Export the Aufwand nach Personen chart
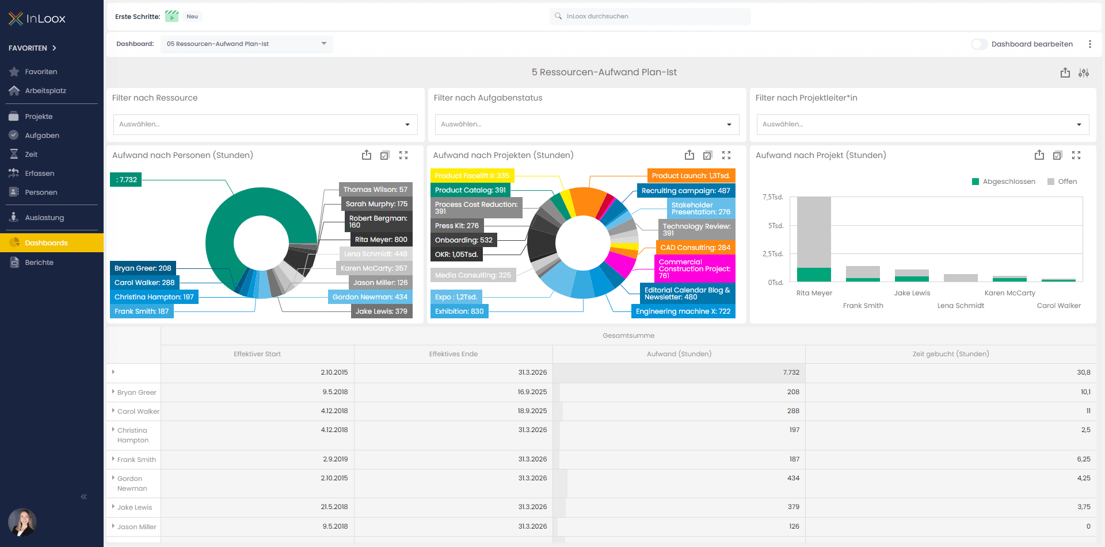 click(367, 155)
